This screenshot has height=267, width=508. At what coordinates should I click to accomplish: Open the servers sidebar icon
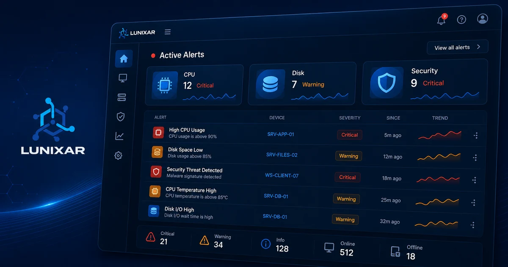tap(122, 97)
